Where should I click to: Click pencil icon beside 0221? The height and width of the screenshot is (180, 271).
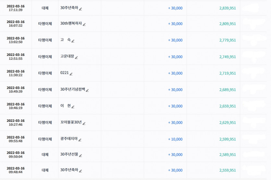coord(71,74)
